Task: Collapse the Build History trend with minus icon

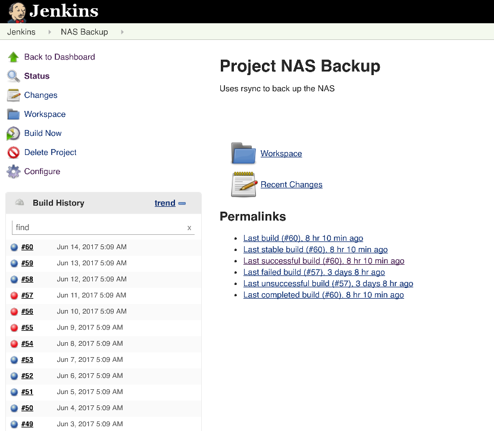Action: click(x=182, y=203)
